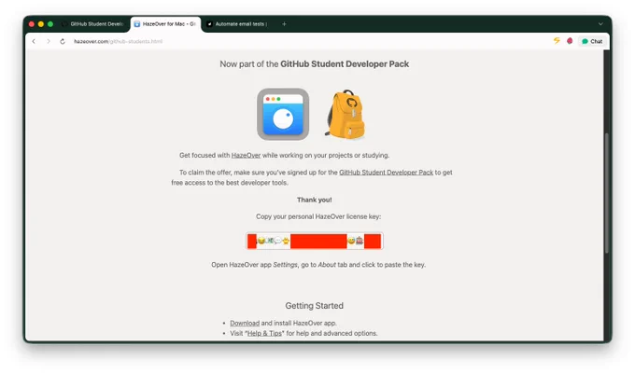635x374 pixels.
Task: Focus the hazeover.com address bar
Action: point(118,41)
